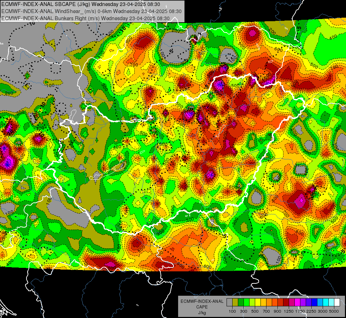Click the J/kg unit label in the legend

tap(202, 313)
